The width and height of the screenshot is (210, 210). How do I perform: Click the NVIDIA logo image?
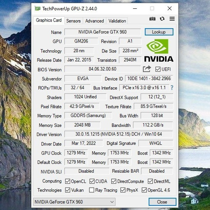[x=159, y=50]
